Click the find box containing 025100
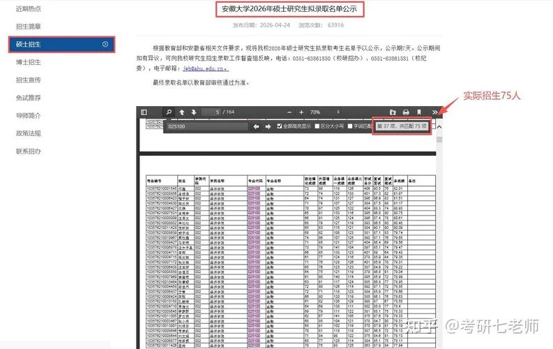 point(207,126)
